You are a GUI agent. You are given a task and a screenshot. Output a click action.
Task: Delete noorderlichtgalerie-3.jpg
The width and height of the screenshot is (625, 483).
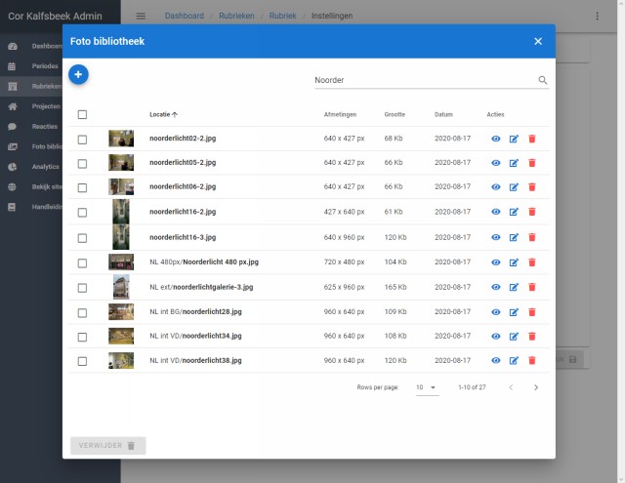(531, 287)
